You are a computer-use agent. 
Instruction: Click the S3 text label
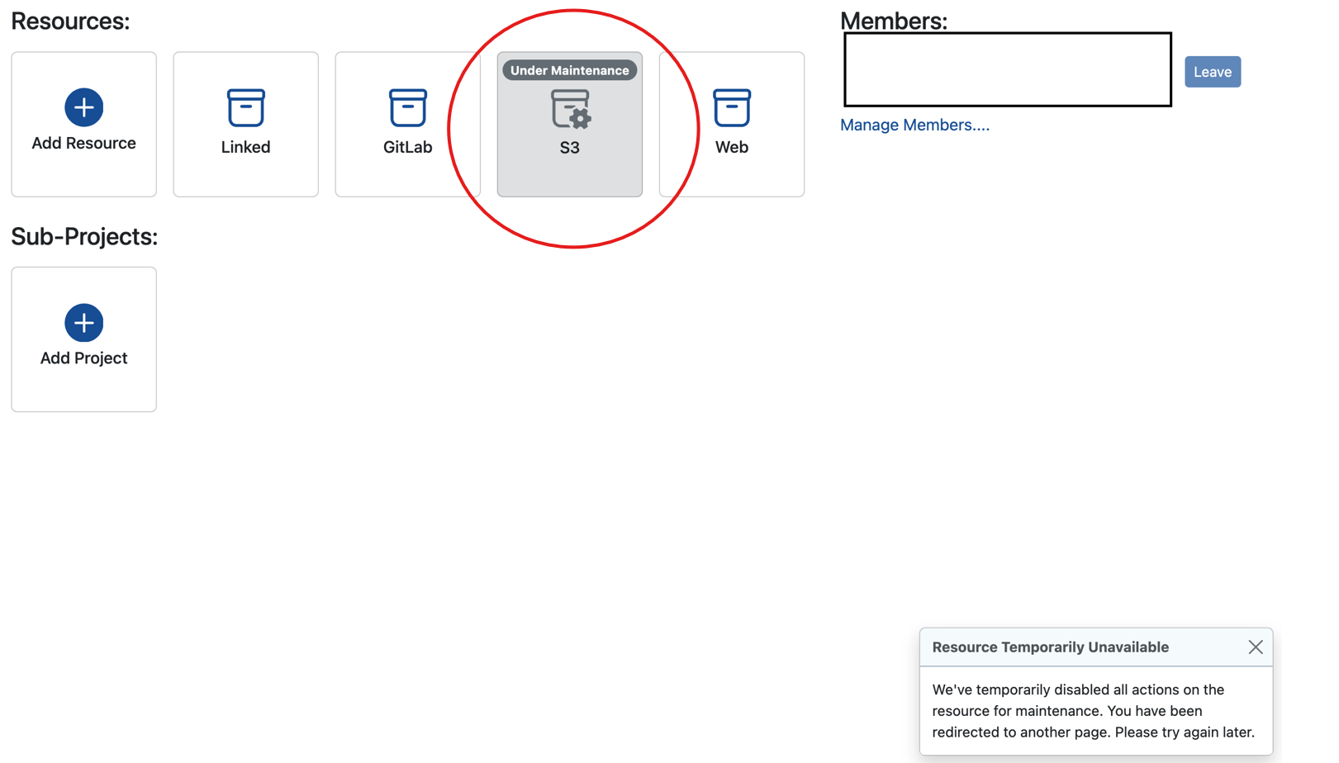(569, 148)
